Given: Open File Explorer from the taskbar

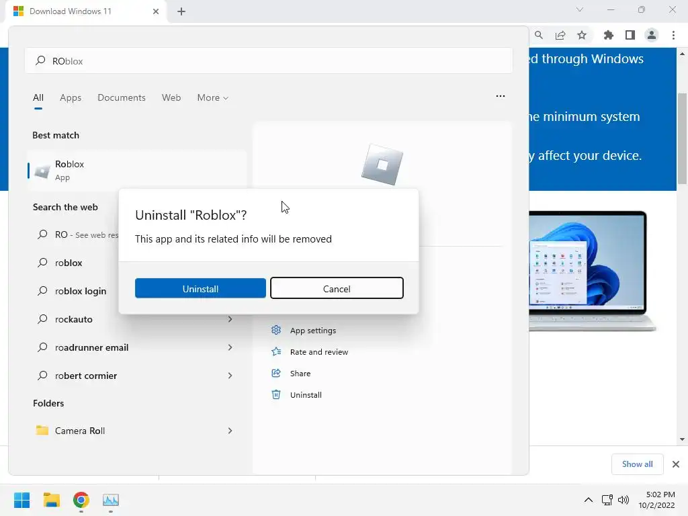Looking at the screenshot, I should 51,500.
